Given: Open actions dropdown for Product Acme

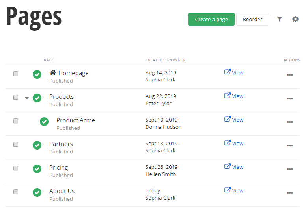Looking at the screenshot, I should (x=290, y=122).
